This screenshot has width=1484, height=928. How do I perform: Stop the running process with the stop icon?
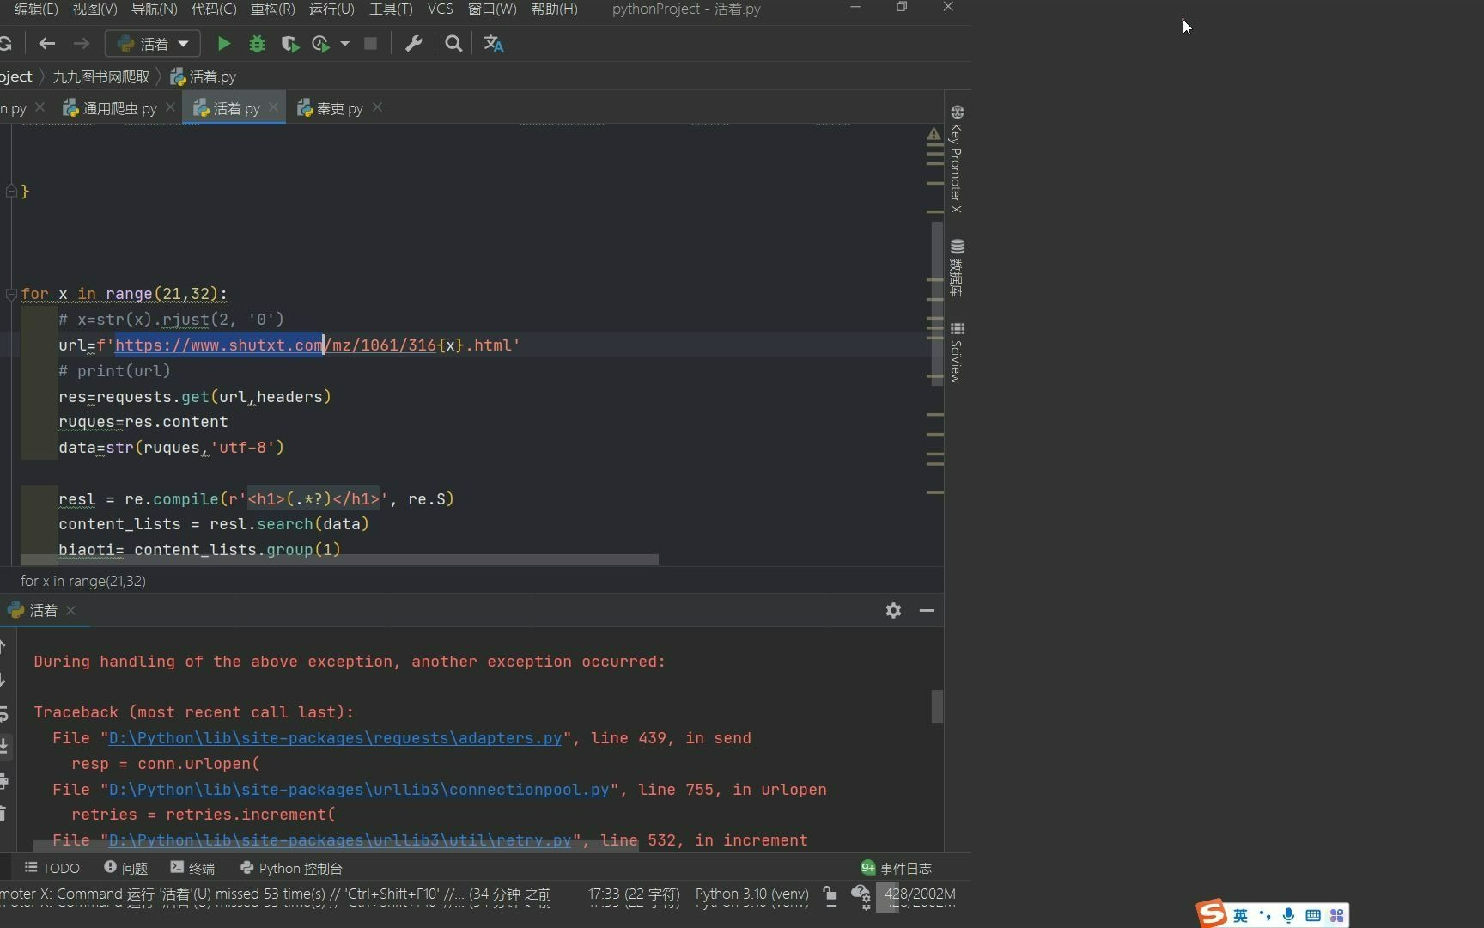point(370,44)
